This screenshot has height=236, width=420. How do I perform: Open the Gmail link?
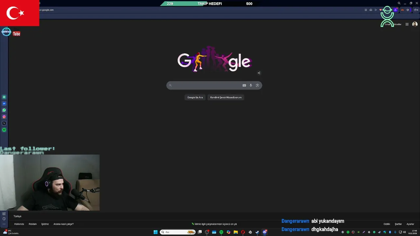pos(387,24)
